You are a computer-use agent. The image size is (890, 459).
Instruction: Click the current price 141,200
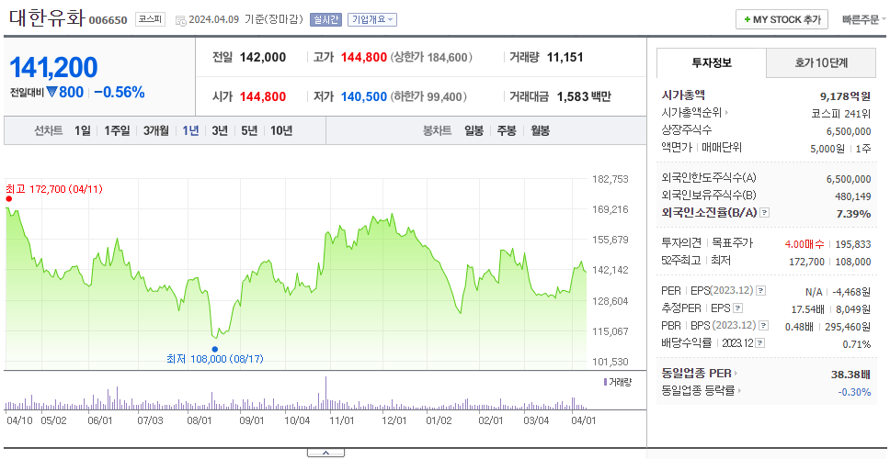point(53,67)
